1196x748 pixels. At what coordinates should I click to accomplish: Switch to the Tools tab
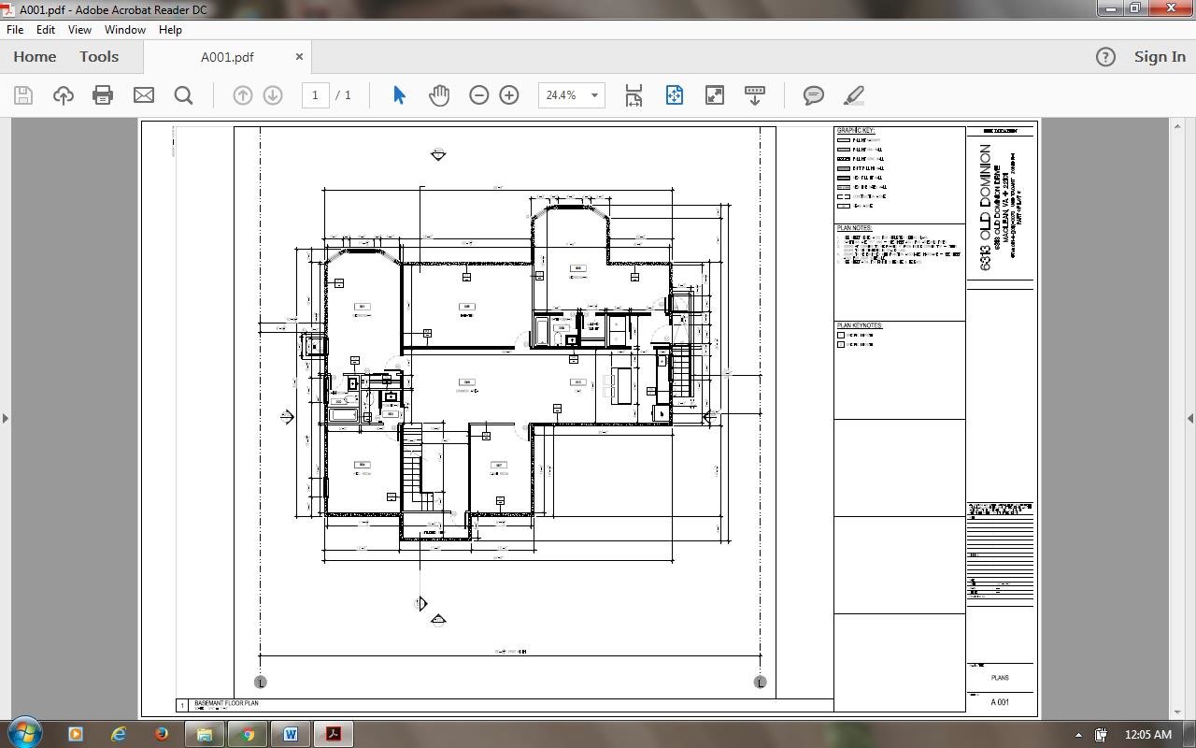[x=99, y=56]
